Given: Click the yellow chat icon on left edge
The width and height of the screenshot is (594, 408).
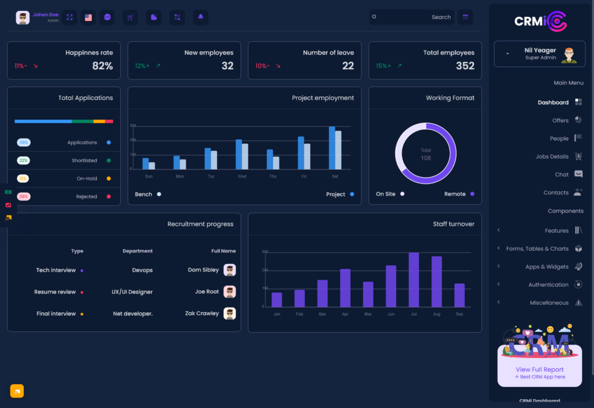Looking at the screenshot, I should click(8, 218).
